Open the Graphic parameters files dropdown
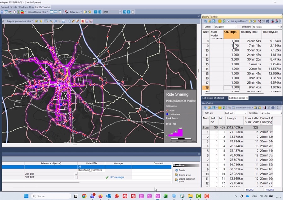 pyautogui.click(x=20, y=21)
